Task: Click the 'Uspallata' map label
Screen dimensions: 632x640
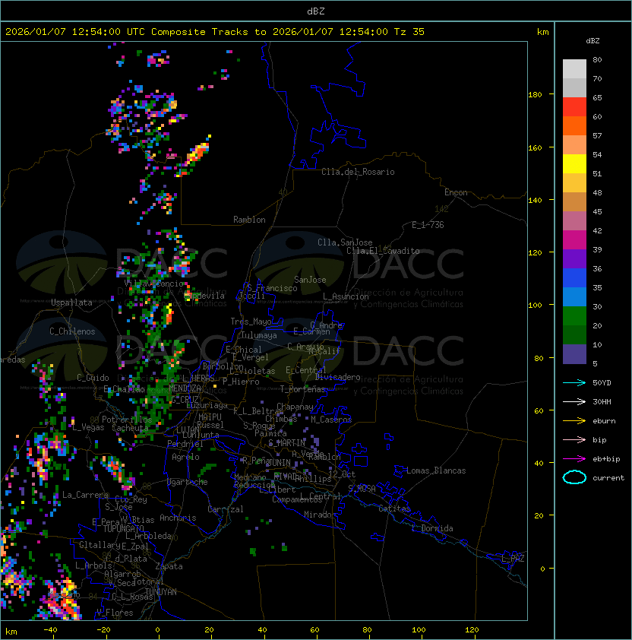Action: click(x=71, y=303)
